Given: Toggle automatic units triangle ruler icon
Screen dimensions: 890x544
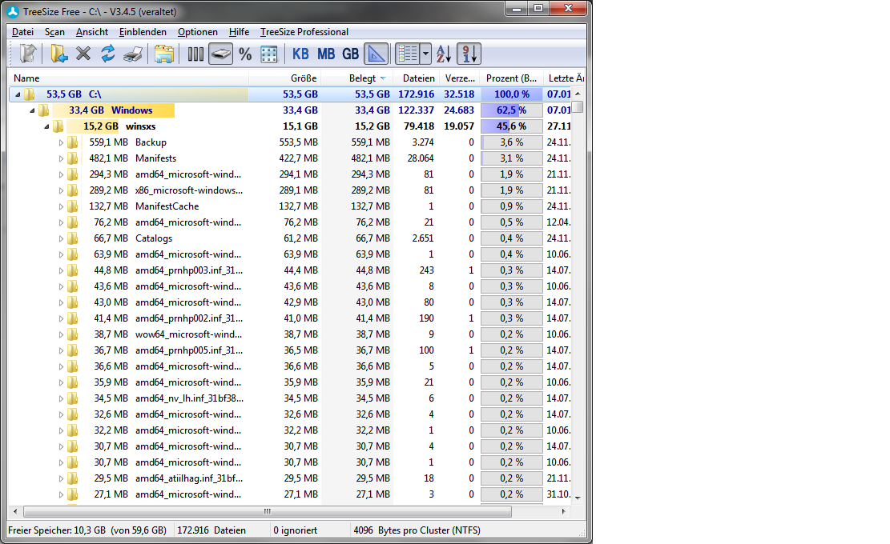Looking at the screenshot, I should click(377, 54).
